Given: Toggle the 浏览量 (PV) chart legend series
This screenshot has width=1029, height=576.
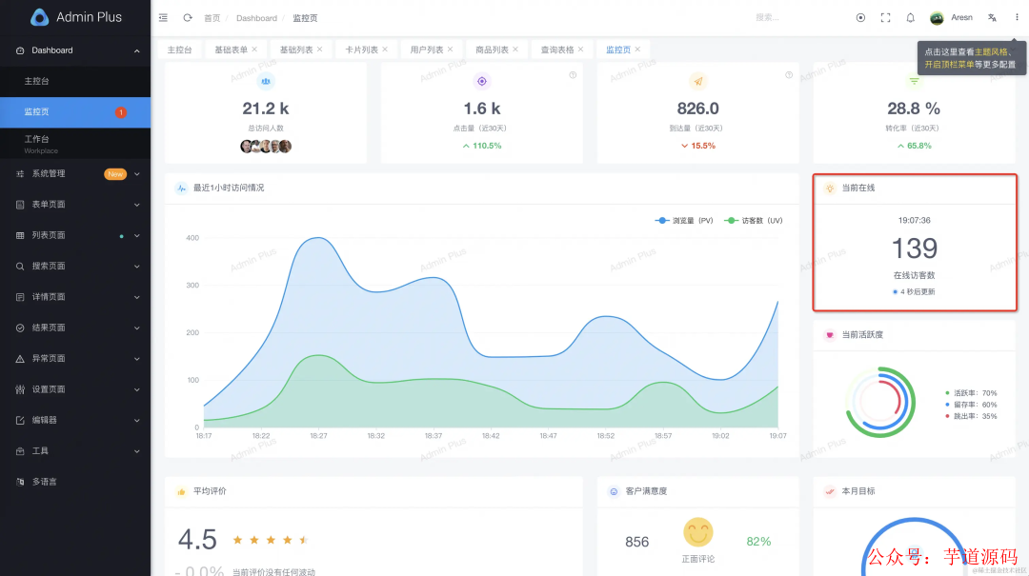Looking at the screenshot, I should (x=684, y=221).
